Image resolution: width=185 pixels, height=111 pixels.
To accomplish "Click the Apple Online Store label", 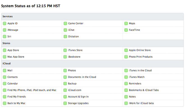I will click(140, 50).
